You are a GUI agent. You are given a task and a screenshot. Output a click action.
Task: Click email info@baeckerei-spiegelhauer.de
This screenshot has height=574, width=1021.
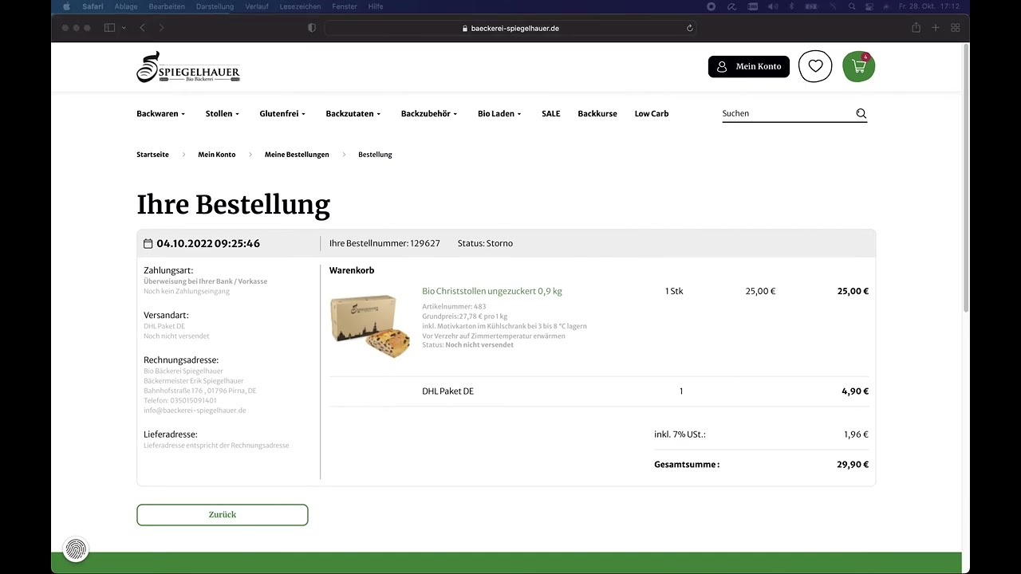pos(195,411)
